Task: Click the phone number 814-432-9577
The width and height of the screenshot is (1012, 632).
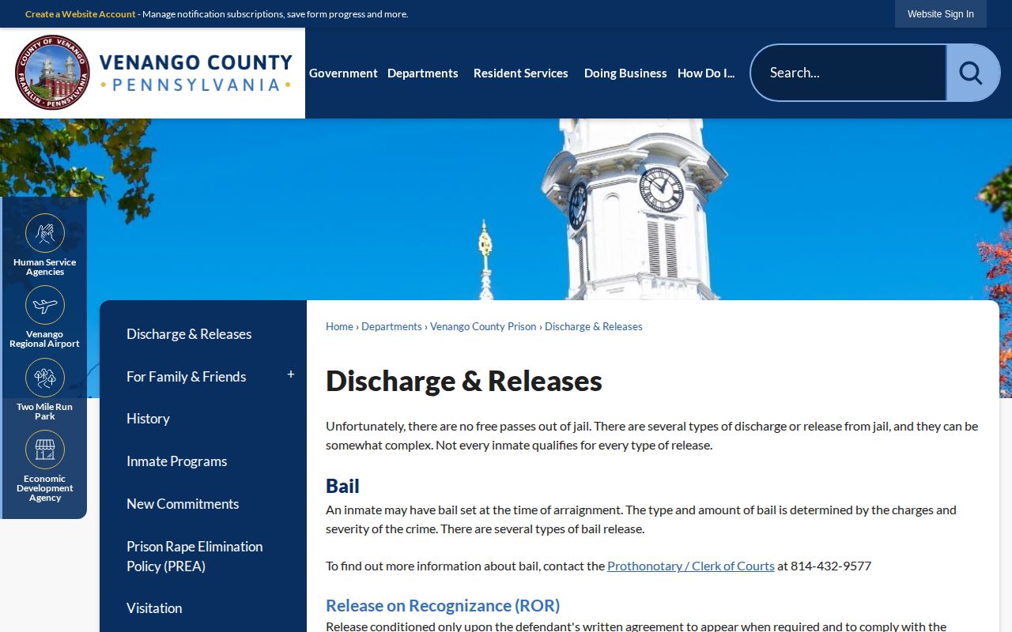Action: coord(831,566)
